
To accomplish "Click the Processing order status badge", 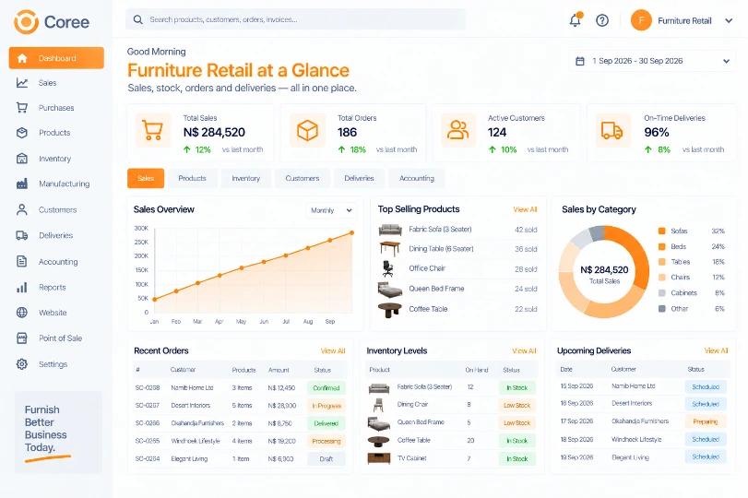I will point(327,441).
